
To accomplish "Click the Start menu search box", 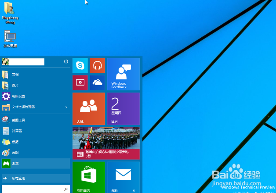I will point(36,189).
